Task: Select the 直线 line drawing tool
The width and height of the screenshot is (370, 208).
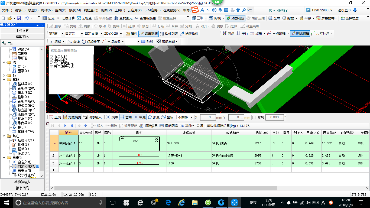Action: click(74, 41)
